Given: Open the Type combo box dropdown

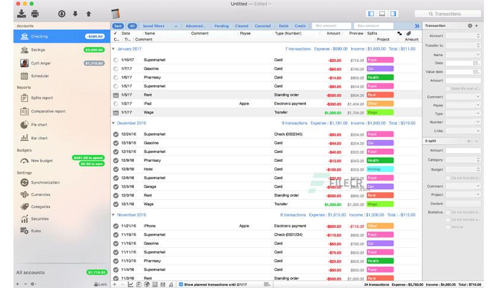Looking at the screenshot, I should pos(477,113).
